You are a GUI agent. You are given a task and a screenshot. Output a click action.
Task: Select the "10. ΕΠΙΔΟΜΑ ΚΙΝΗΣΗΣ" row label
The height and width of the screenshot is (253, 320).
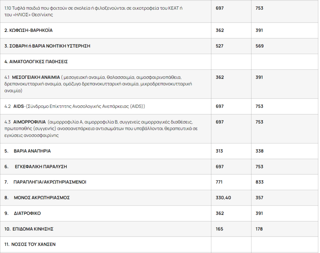[x=29, y=229]
